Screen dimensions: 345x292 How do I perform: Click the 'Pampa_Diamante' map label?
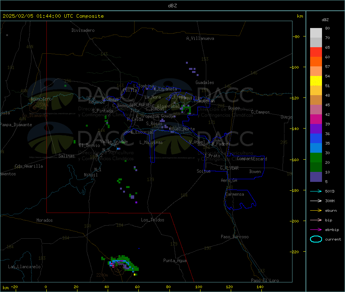click(x=16, y=125)
